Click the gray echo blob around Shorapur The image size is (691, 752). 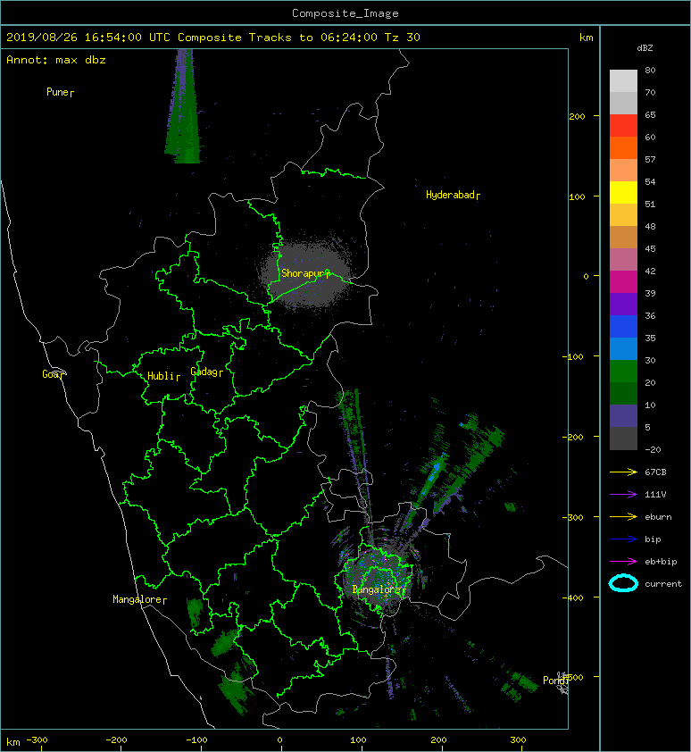(306, 274)
